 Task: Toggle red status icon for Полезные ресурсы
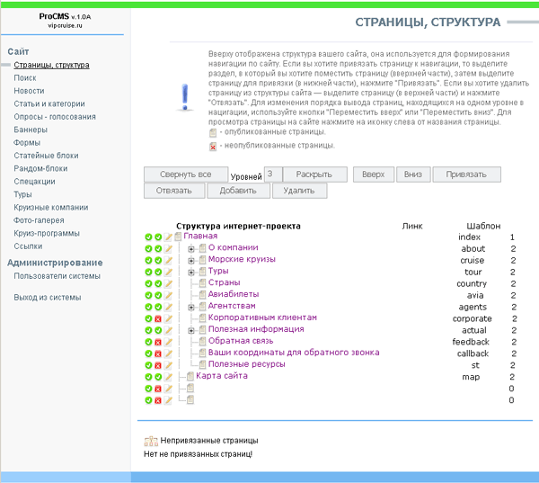158,365
